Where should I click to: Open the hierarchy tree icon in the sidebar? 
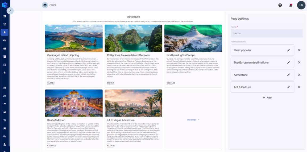tap(5, 144)
